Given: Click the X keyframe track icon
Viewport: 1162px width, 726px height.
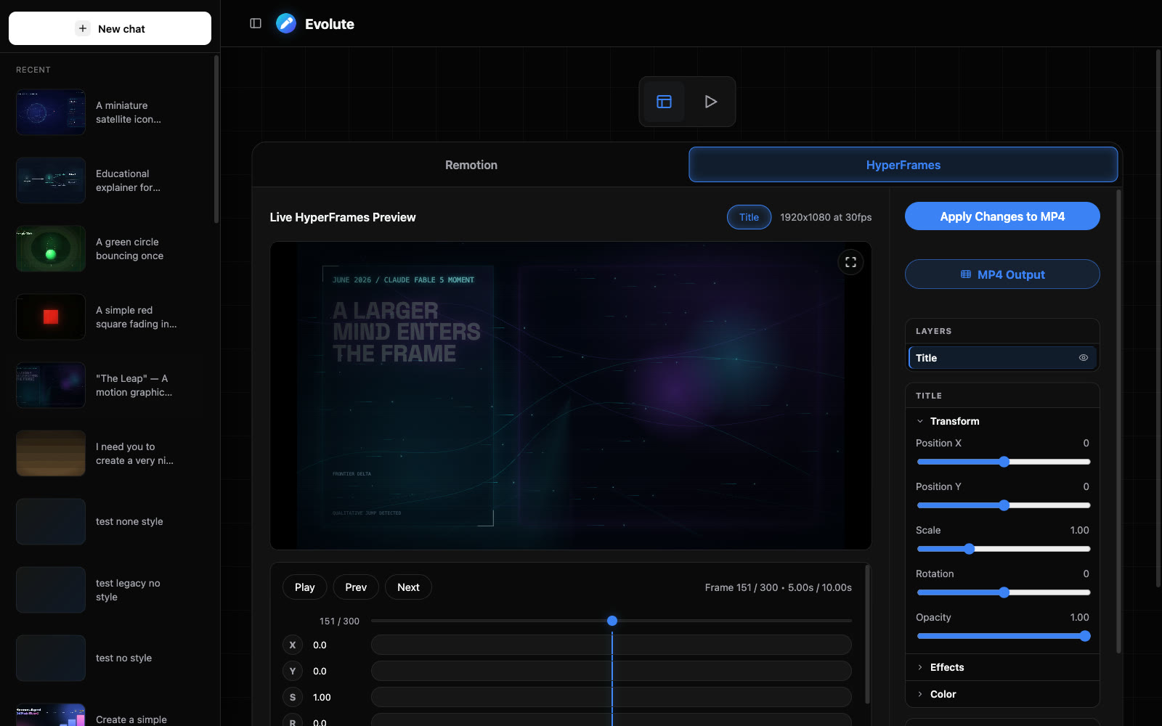Looking at the screenshot, I should coord(293,645).
